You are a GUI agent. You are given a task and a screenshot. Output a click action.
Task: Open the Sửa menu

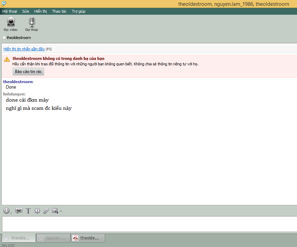pyautogui.click(x=26, y=11)
